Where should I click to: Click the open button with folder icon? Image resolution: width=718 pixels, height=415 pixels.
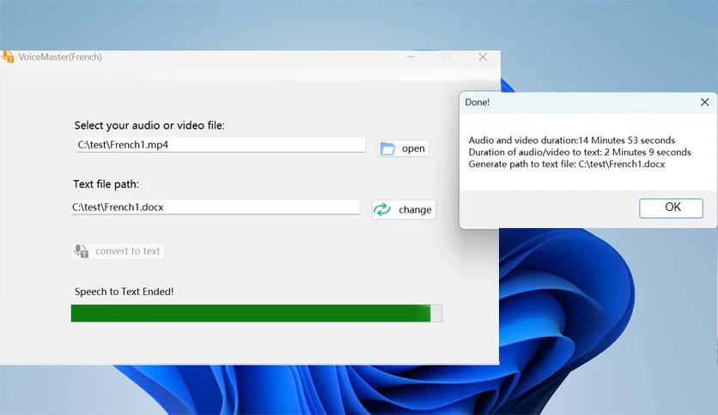coord(404,148)
